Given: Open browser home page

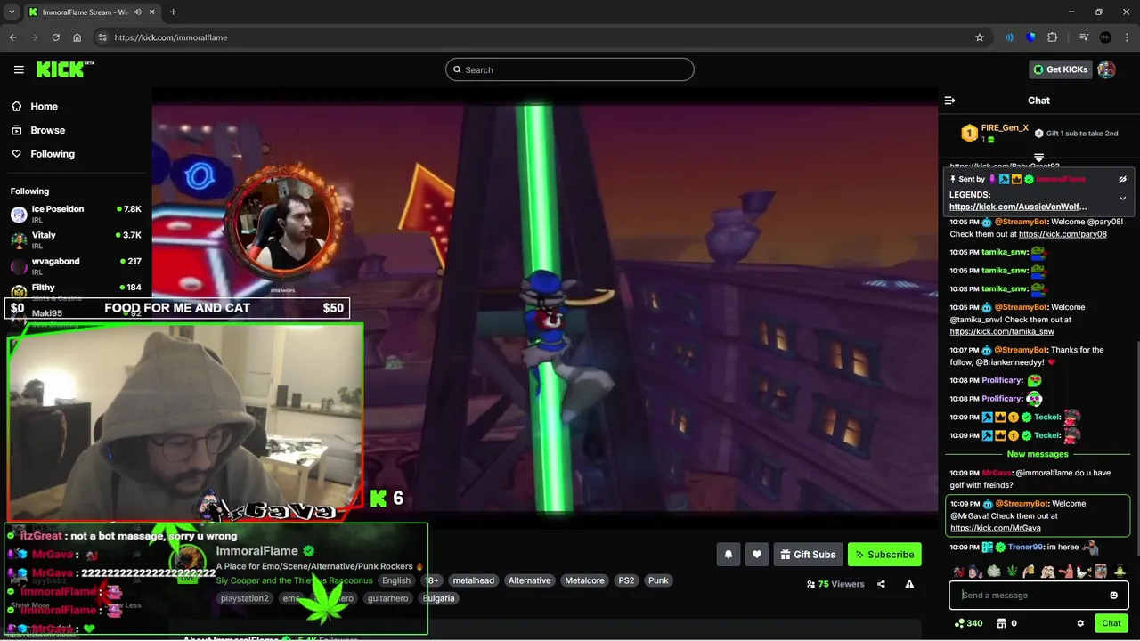Looking at the screenshot, I should tap(77, 37).
